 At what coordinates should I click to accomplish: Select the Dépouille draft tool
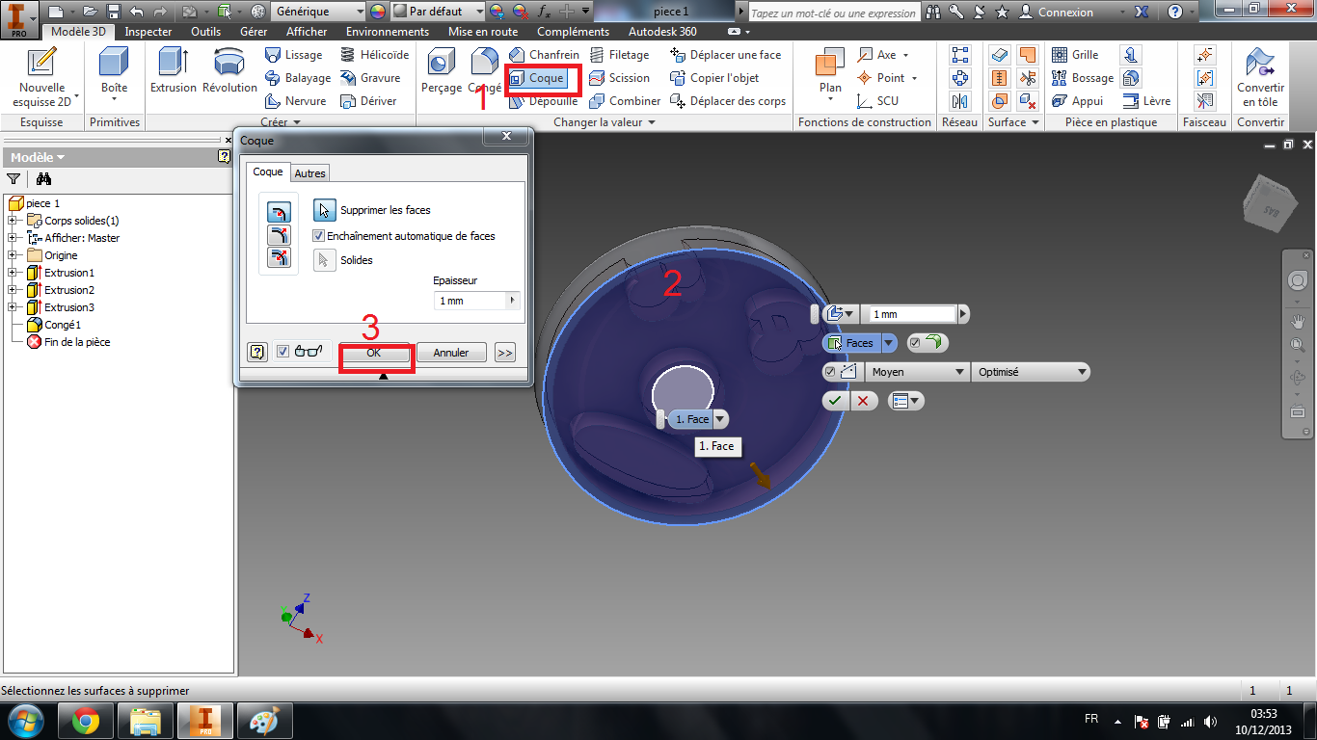click(543, 101)
